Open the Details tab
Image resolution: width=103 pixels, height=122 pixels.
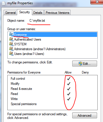[x=38, y=13]
